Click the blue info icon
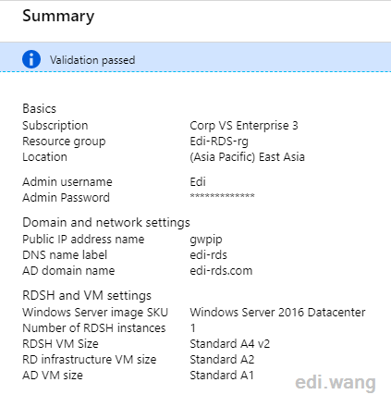 31,59
